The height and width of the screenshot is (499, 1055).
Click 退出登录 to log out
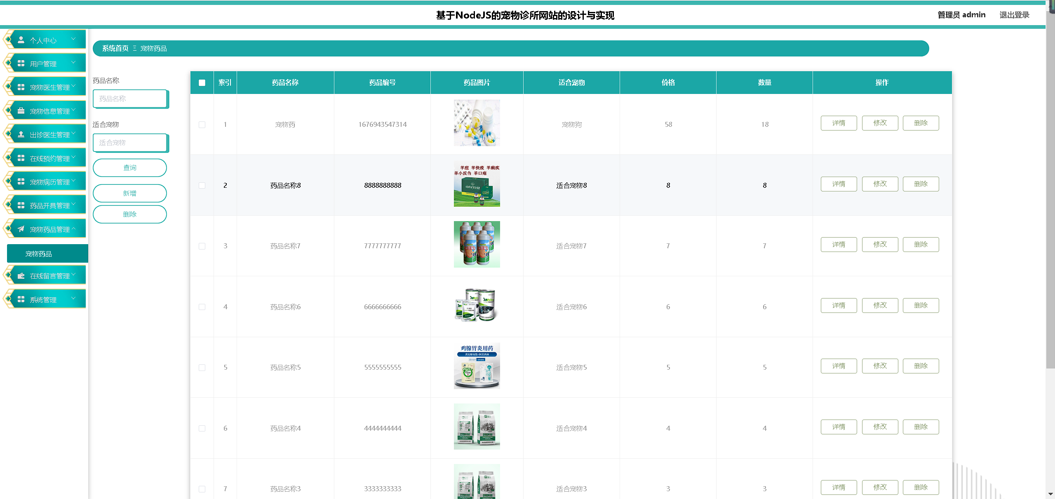tap(1014, 15)
